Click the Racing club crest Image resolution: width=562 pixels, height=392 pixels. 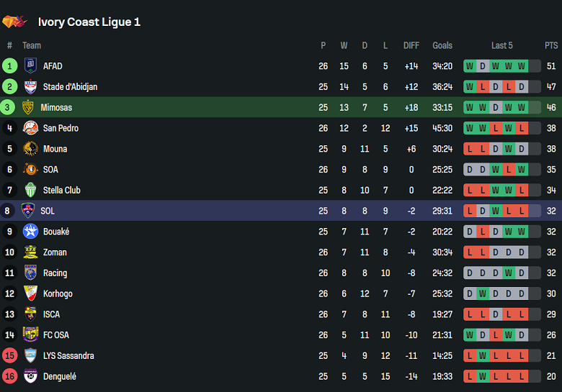pyautogui.click(x=30, y=273)
